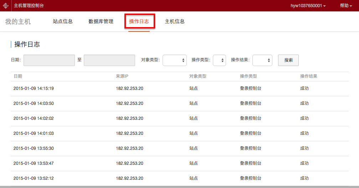Open the 数据库管理 tab
Screen dimensions: 359x188
pos(101,21)
